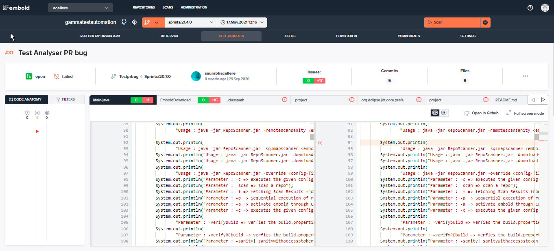Click the red +1 badge on Main.java tab
The image size is (554, 251).
148,100
